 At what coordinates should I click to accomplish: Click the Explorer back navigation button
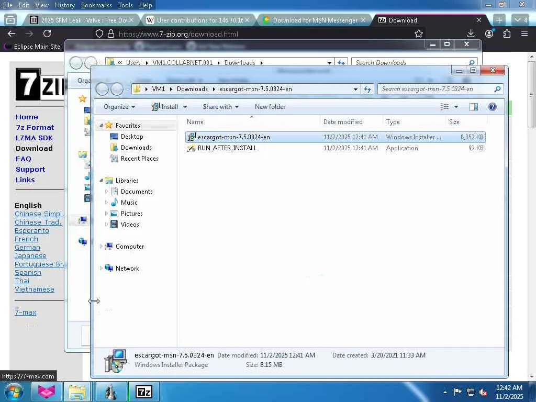[x=103, y=89]
